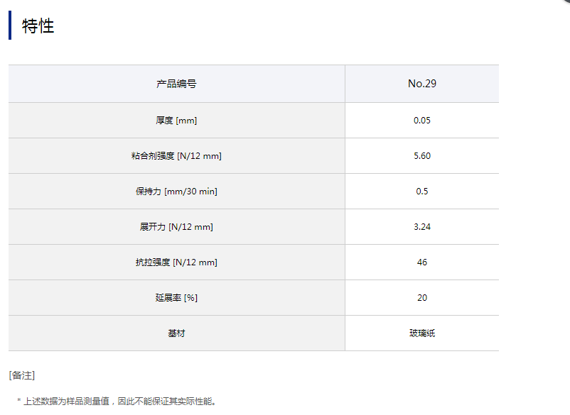The height and width of the screenshot is (415, 570).
Task: Select the tensile strength value 46
Action: click(x=421, y=262)
